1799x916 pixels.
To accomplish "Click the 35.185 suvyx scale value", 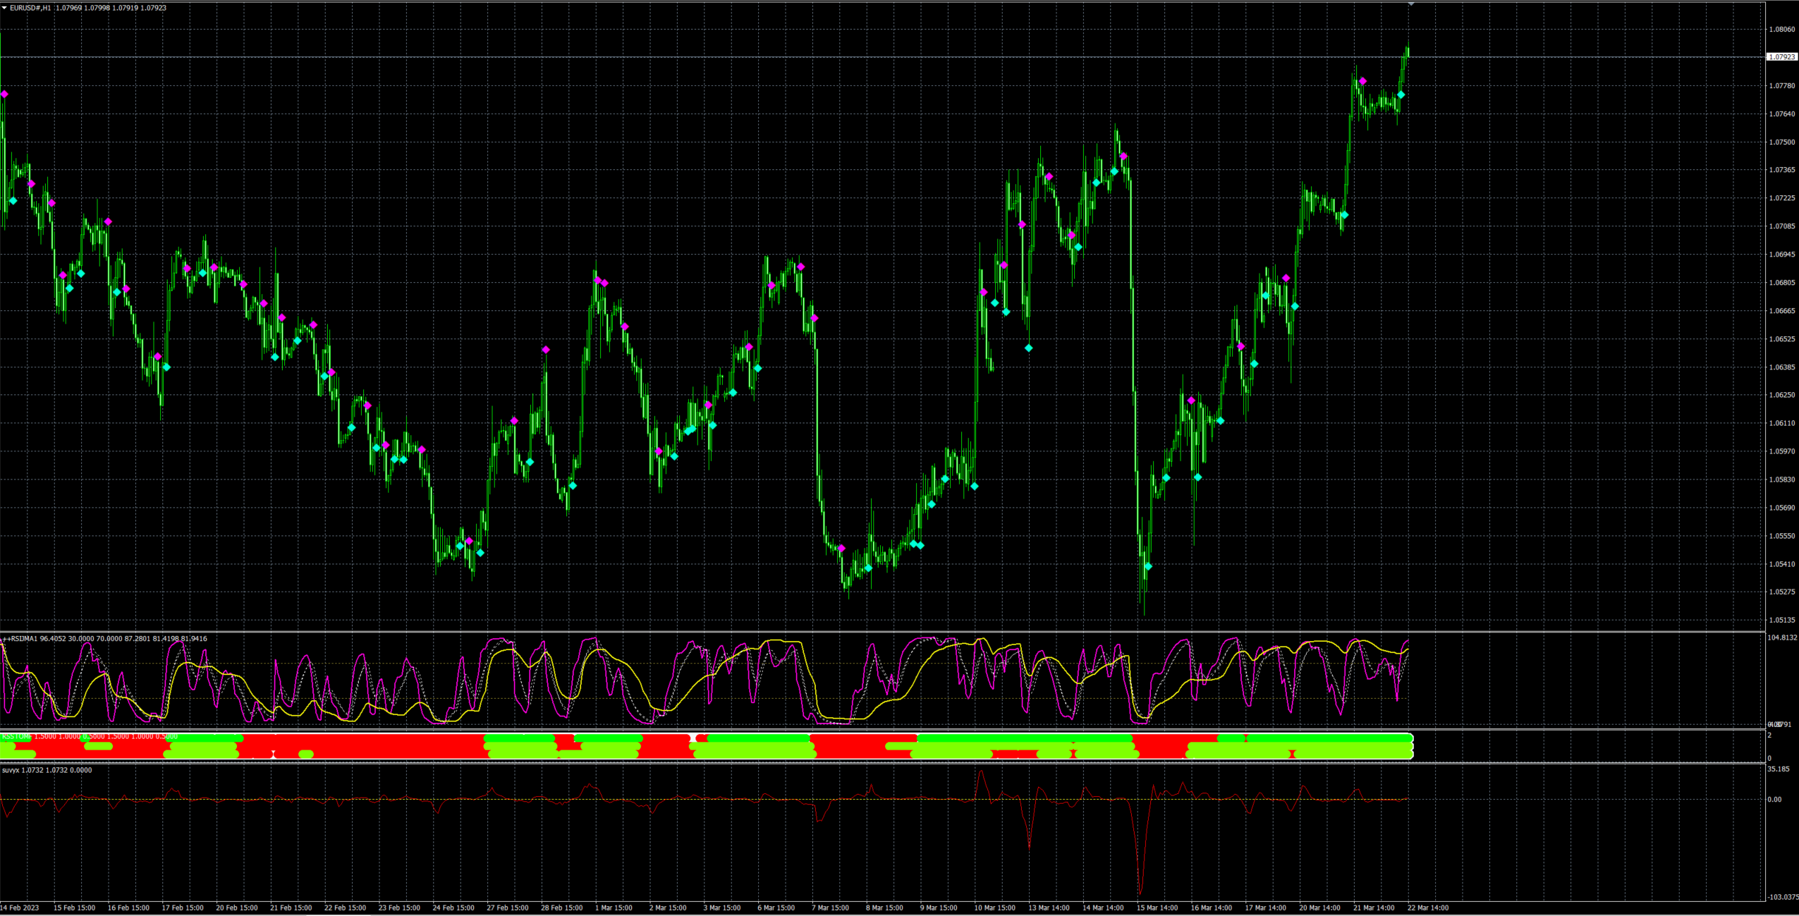I will [1778, 769].
